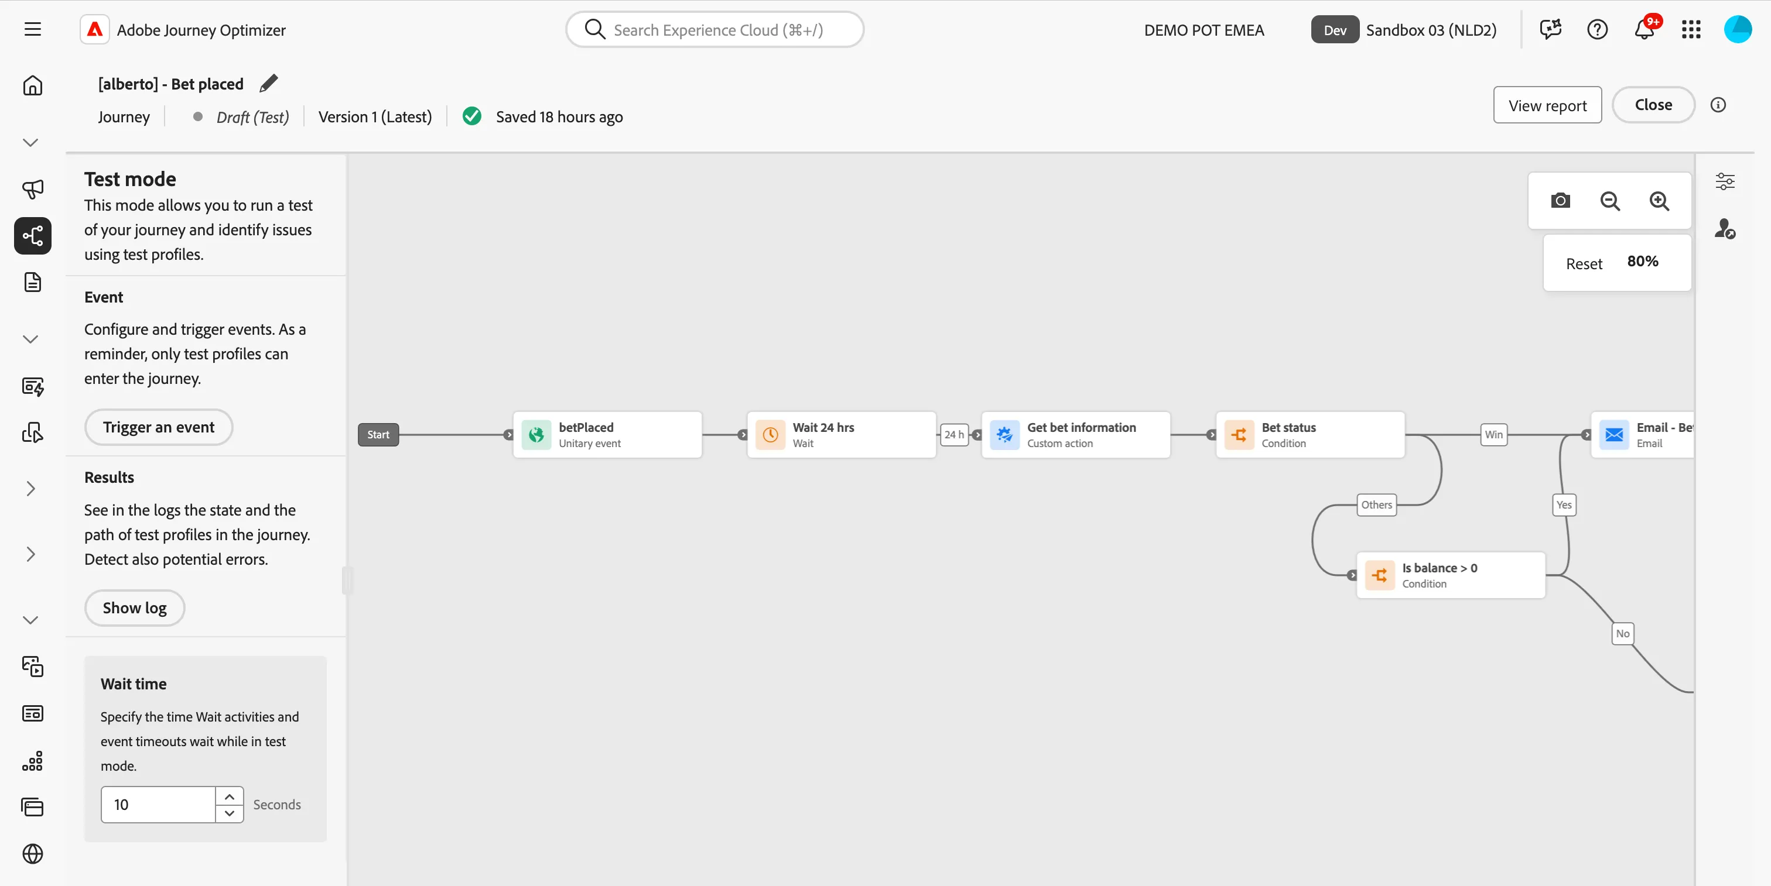Open the Sandbox 03 (NLD2) selector
1771x886 pixels.
pos(1404,29)
